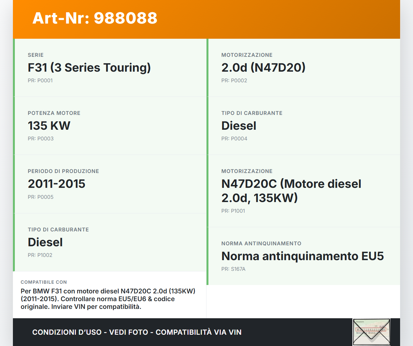Click the PR: P0003 code
This screenshot has width=413, height=346.
41,139
